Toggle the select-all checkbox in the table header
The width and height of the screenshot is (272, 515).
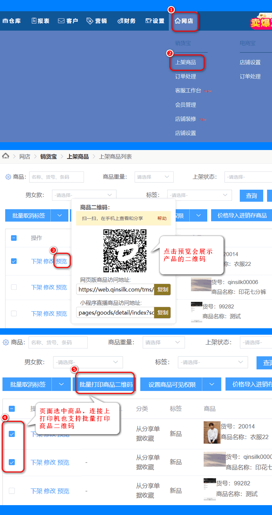[x=14, y=238]
